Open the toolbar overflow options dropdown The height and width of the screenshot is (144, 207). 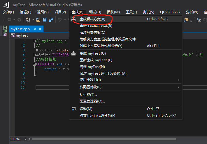point(191,21)
